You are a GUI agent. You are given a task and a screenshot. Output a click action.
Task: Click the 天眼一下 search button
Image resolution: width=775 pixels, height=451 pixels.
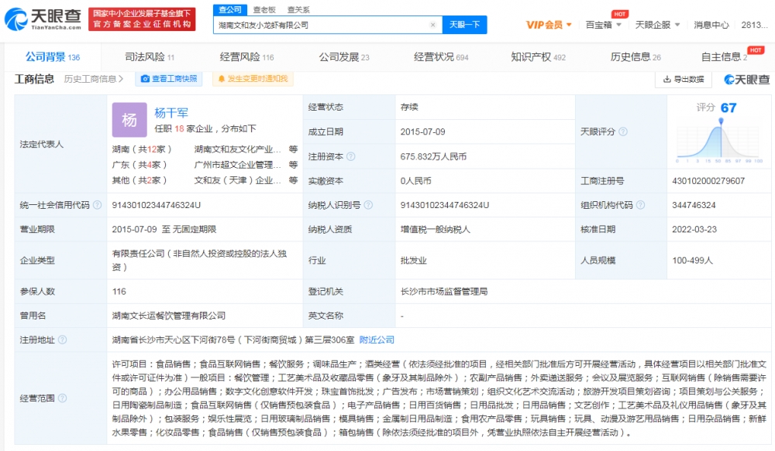tap(464, 25)
